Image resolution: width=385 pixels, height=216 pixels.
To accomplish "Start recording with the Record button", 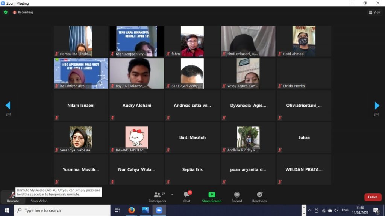I will click(237, 196).
